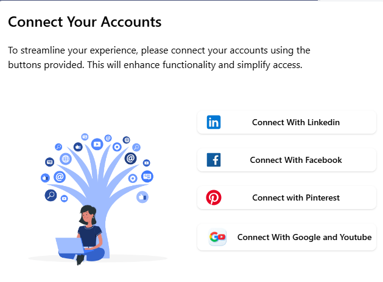Click the dark navy magnifying glass bubble
The height and width of the screenshot is (282, 383).
[x=51, y=195]
